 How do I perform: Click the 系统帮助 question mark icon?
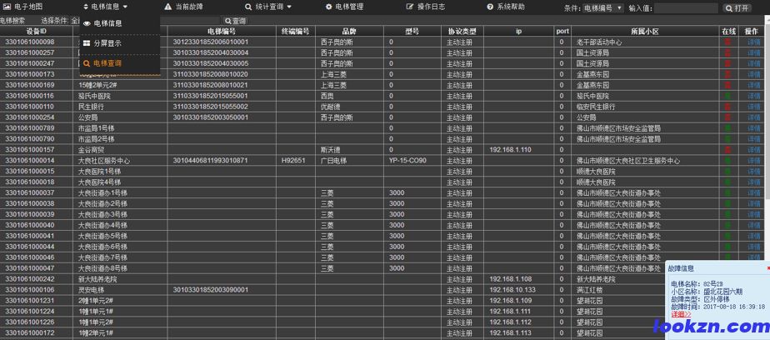point(489,7)
